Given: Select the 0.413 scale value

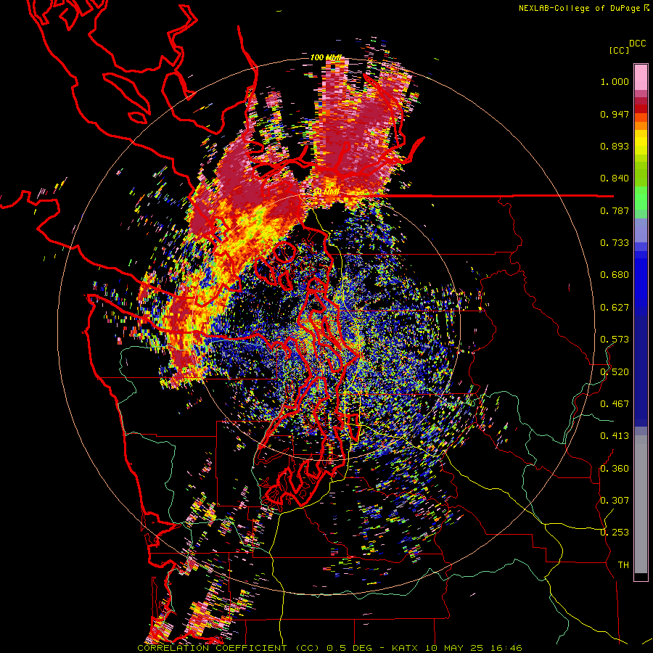Looking at the screenshot, I should [x=615, y=436].
